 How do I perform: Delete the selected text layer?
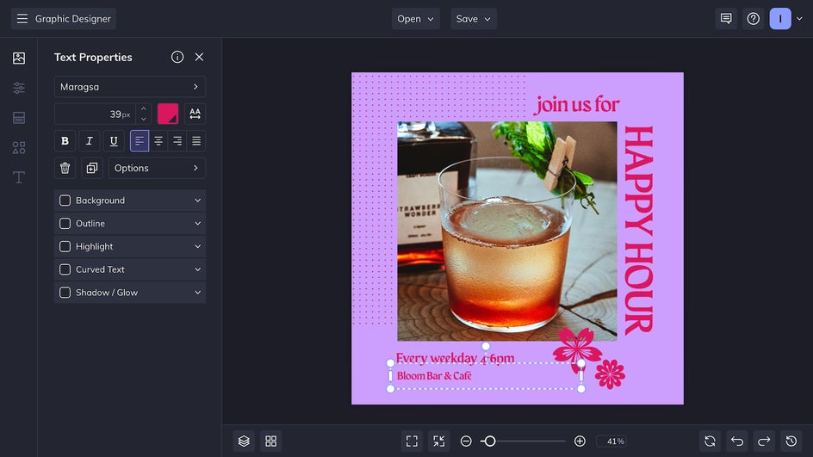point(65,168)
